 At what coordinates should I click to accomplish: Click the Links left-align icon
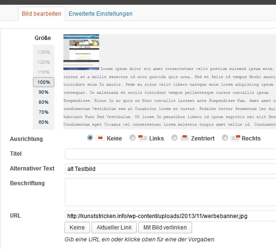143,138
